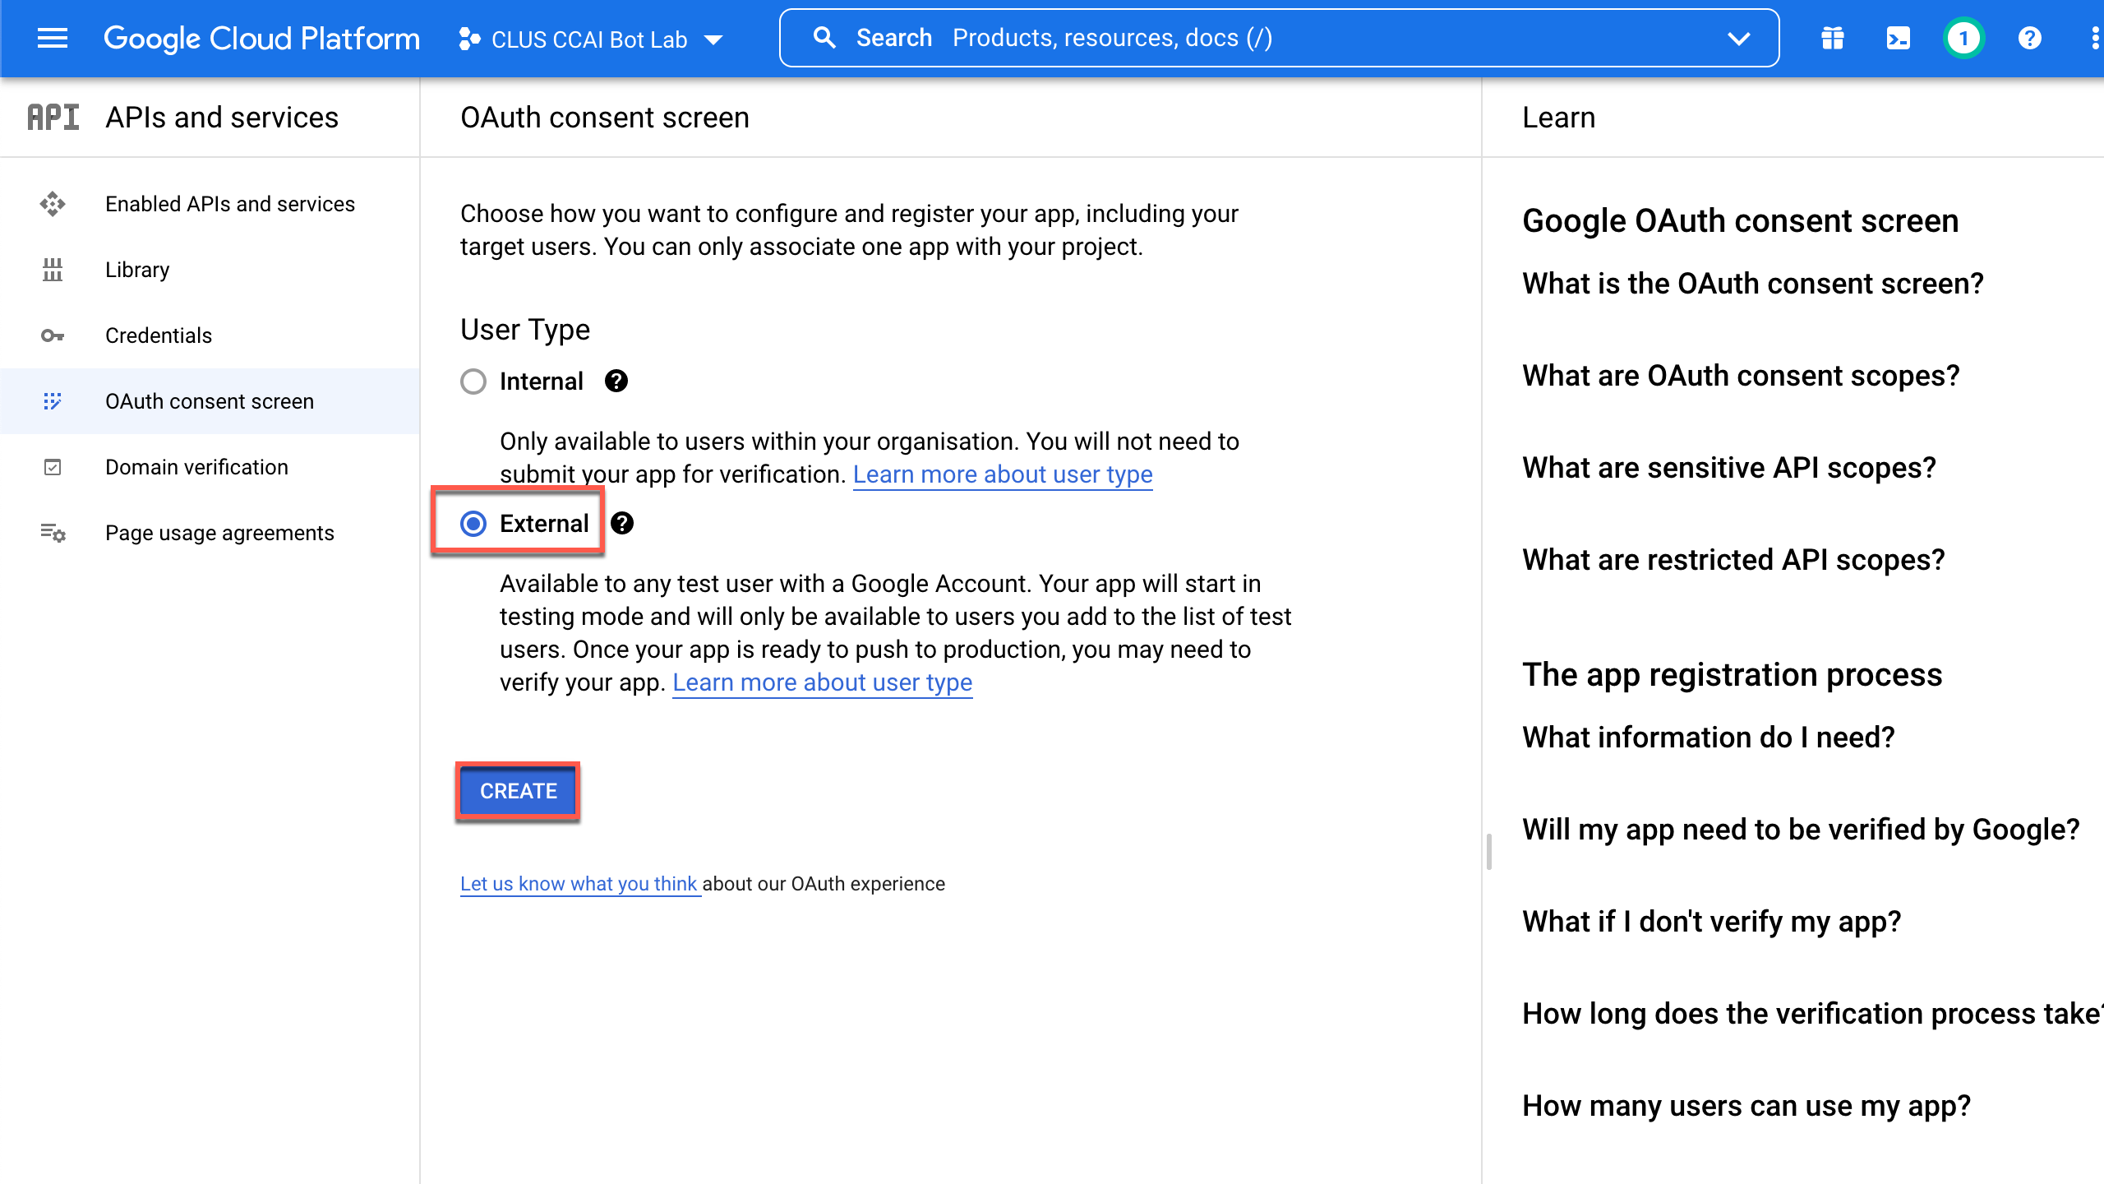Viewport: 2104px width, 1184px height.
Task: Select the External user type radio
Action: coord(473,524)
